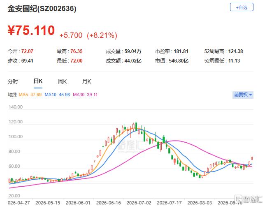Image resolution: width=265 pixels, height=206 pixels.
Task: Click the 均线 label
Action: 12,95
